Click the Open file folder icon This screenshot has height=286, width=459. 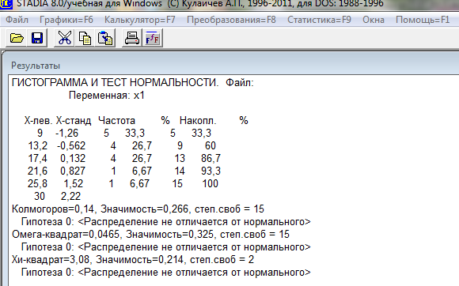tap(17, 38)
